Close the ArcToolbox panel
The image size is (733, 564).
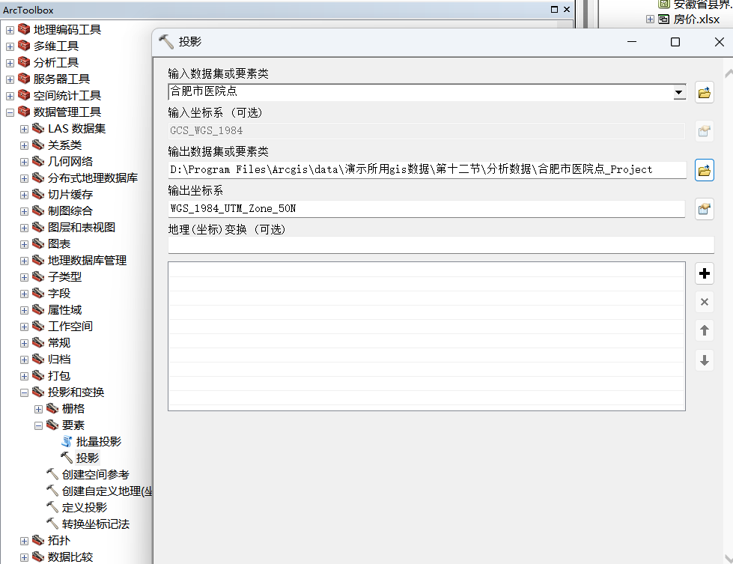(x=567, y=9)
